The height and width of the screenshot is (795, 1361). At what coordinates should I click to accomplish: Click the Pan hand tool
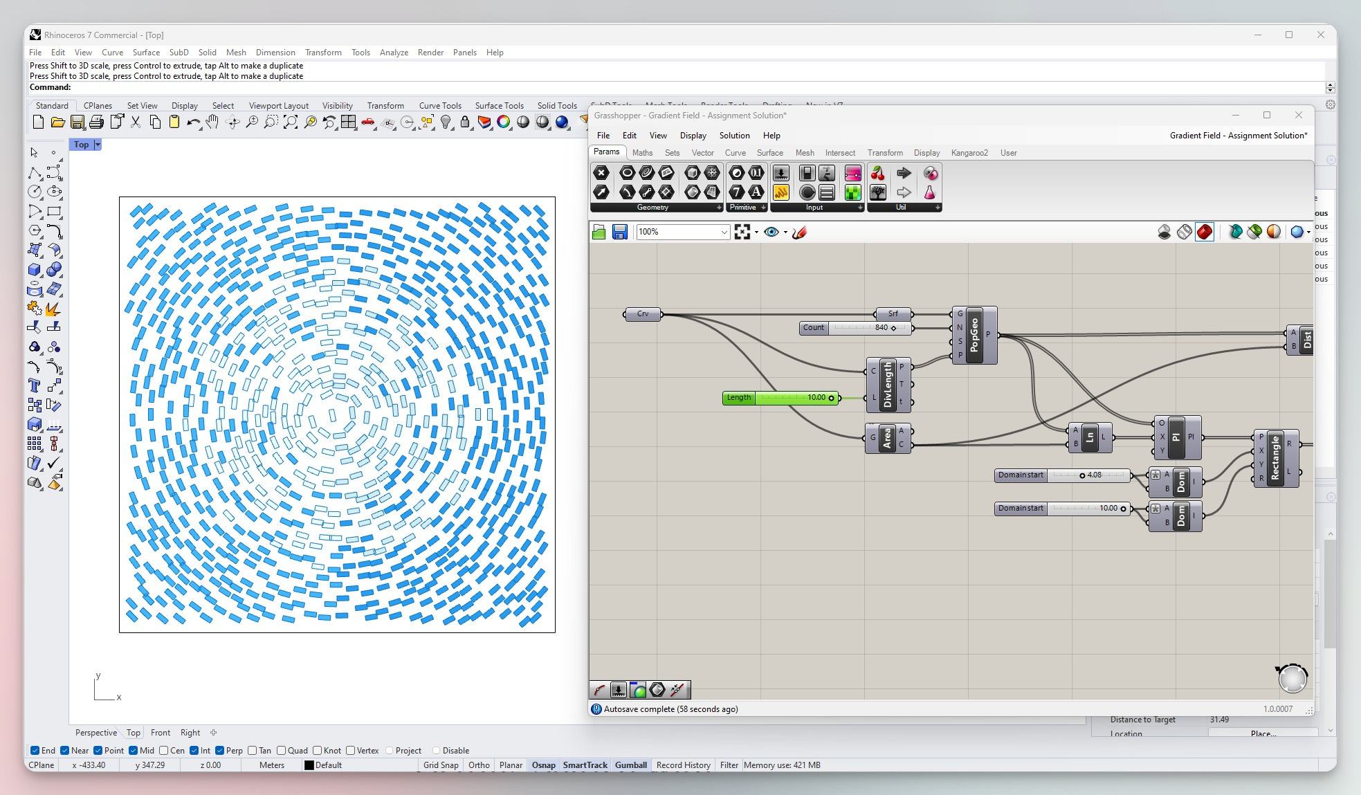(x=212, y=122)
